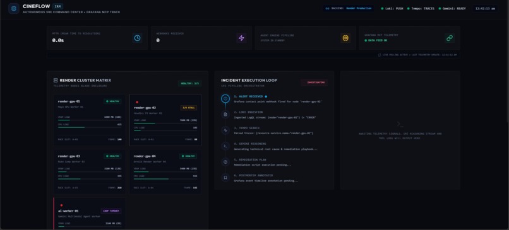The image size is (509, 230).
Task: Click the Incident Execution Loop heading
Action: coord(249,80)
